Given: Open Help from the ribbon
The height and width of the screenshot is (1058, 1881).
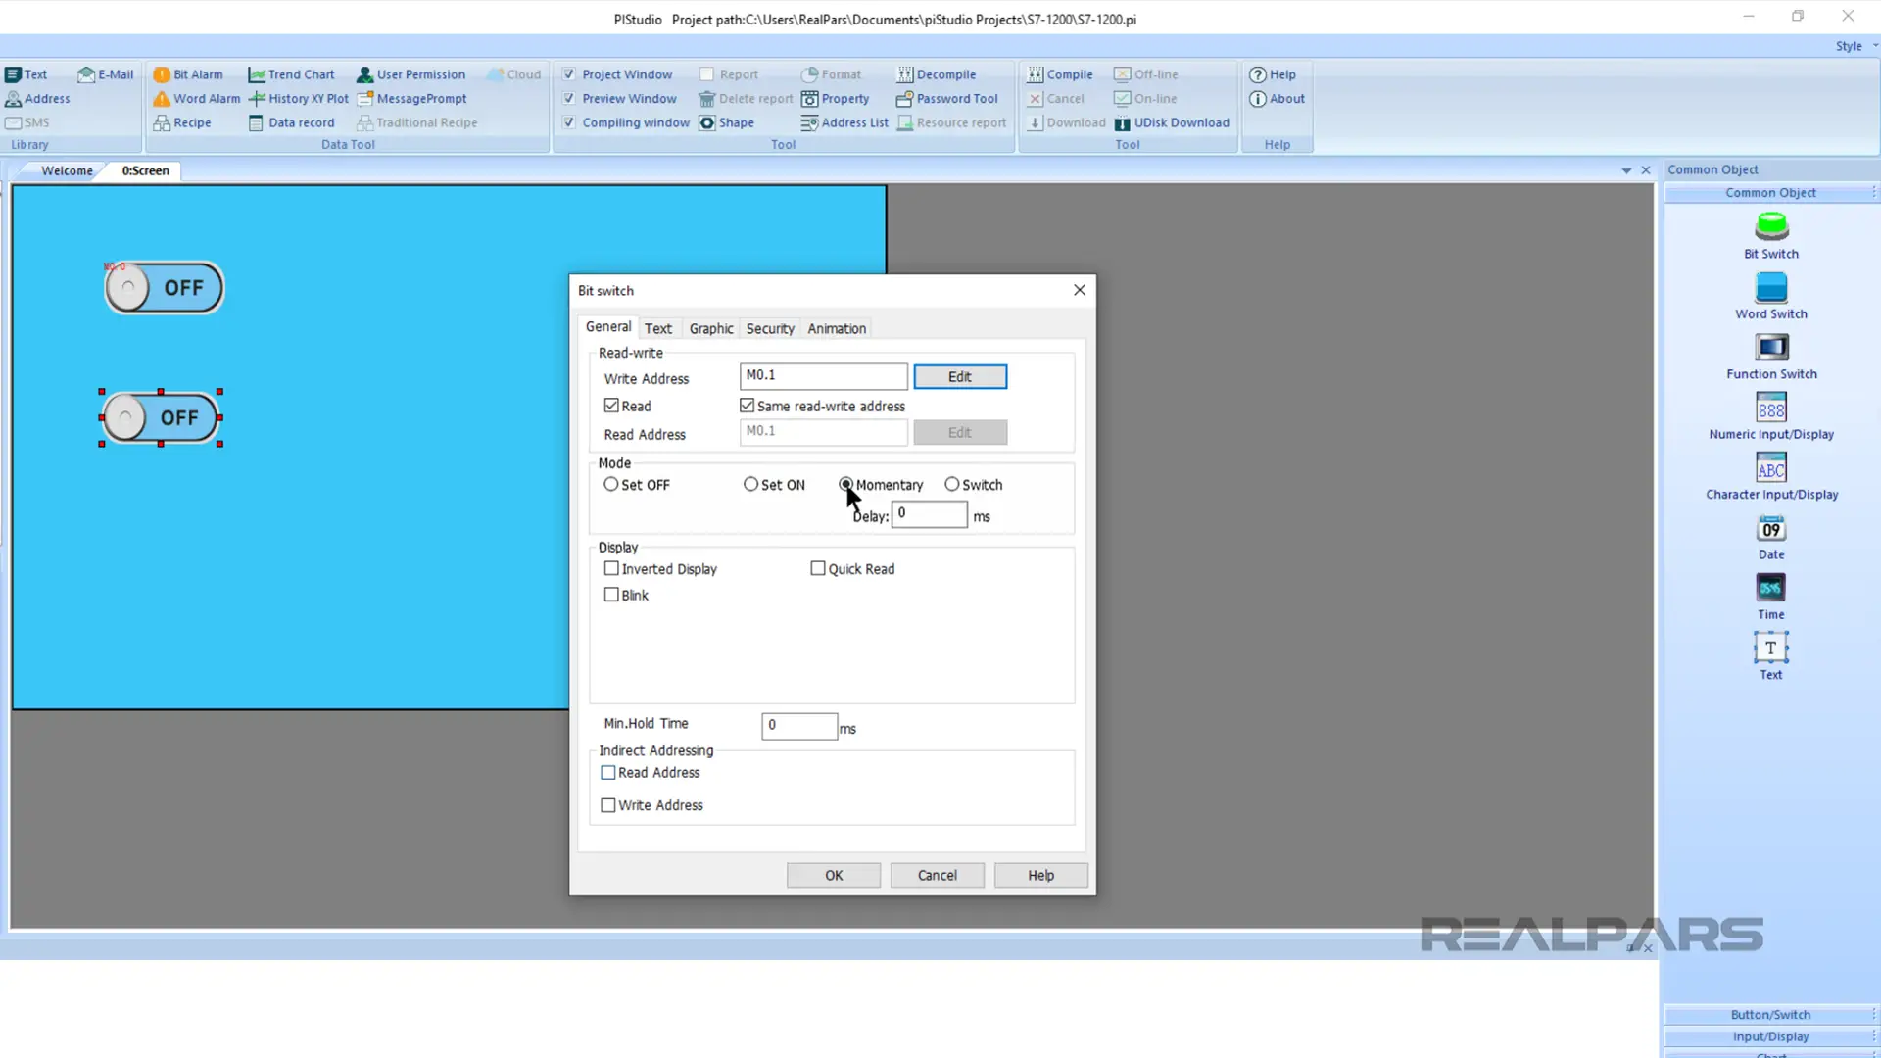Looking at the screenshot, I should (x=1273, y=74).
